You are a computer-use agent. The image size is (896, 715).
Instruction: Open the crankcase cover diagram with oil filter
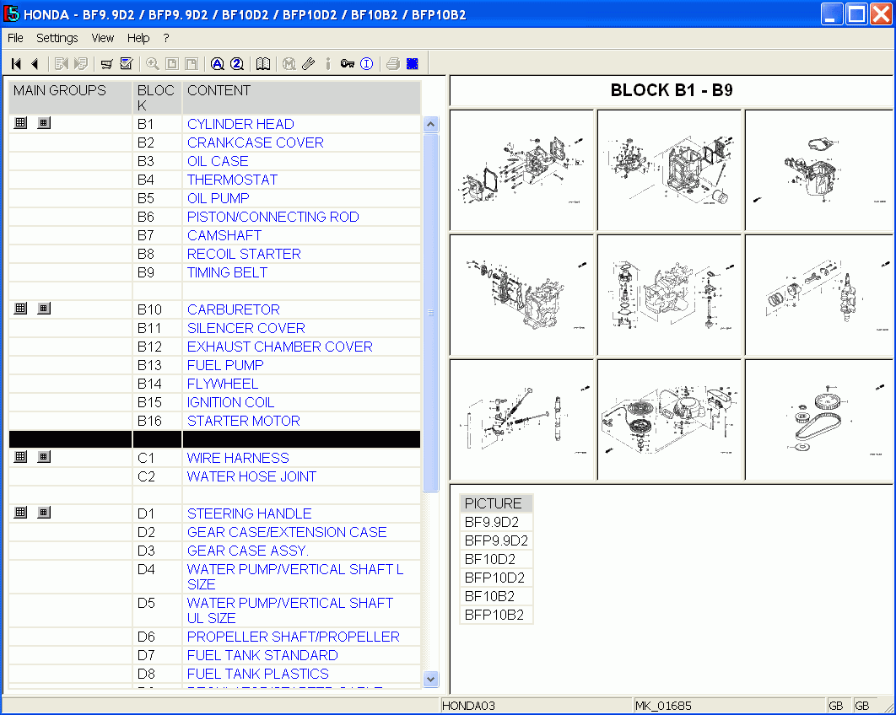click(x=670, y=170)
